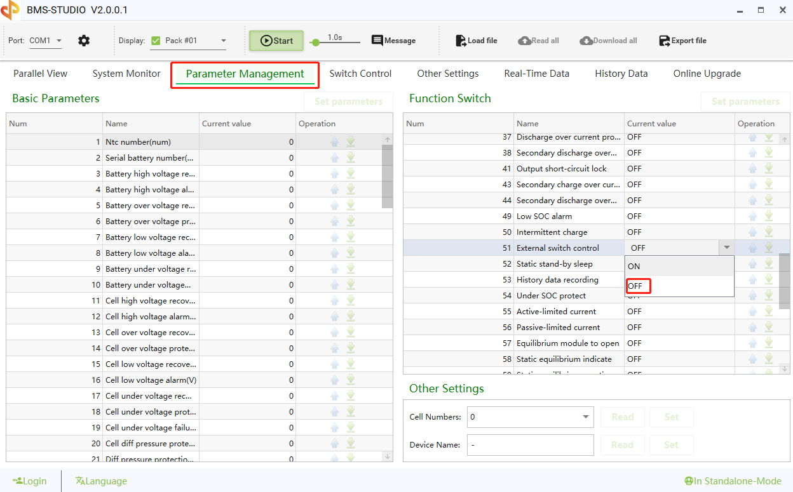The height and width of the screenshot is (492, 793).
Task: Click the green Start button
Action: (x=276, y=41)
